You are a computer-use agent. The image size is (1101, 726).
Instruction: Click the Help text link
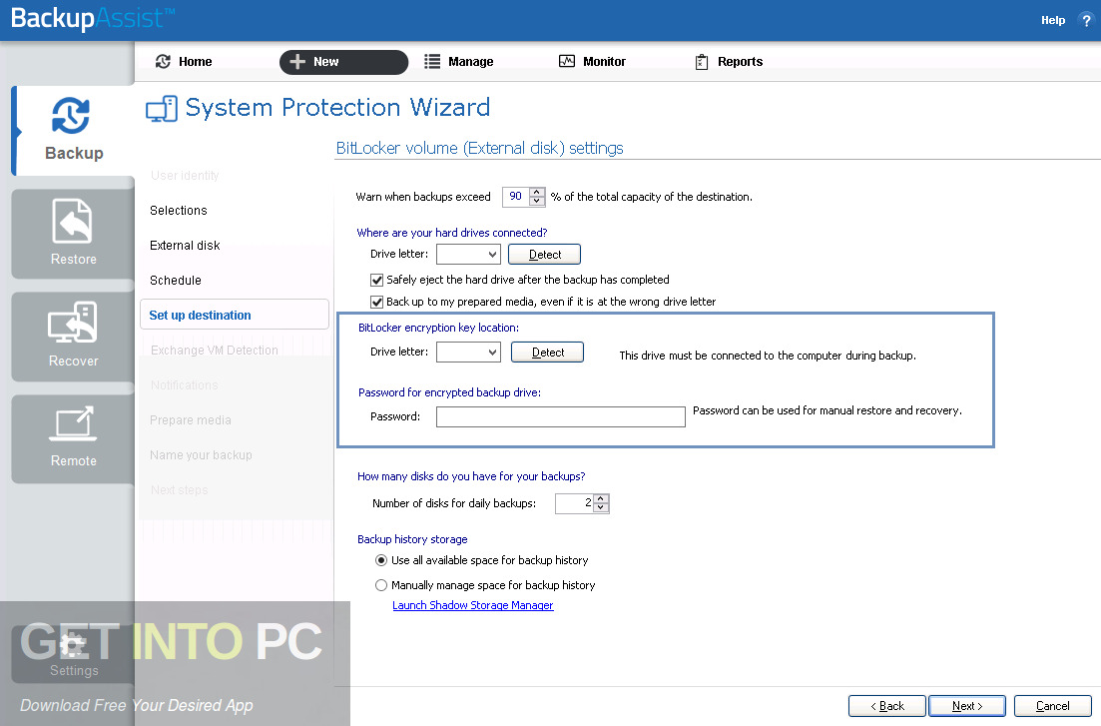click(1052, 20)
